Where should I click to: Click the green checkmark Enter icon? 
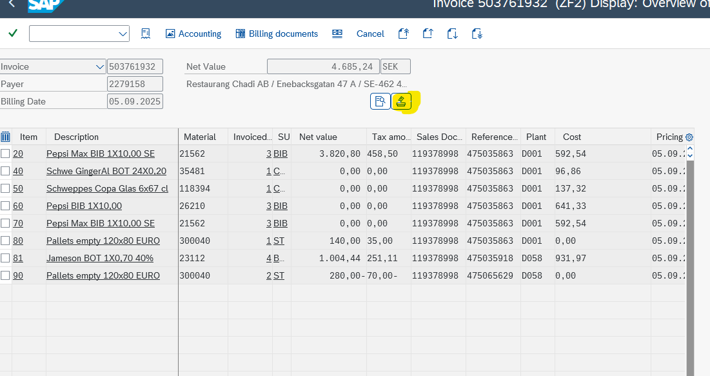(x=13, y=34)
